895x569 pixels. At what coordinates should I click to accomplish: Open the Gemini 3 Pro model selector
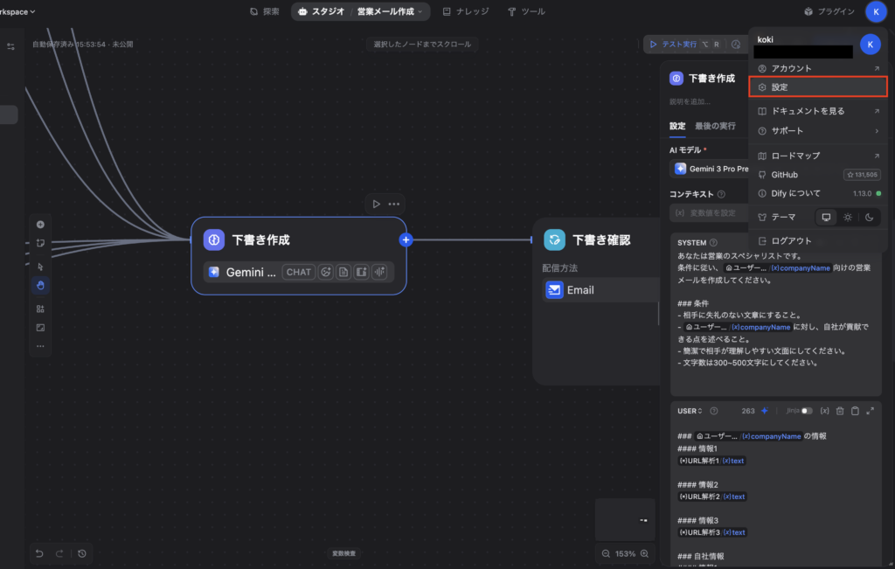tap(710, 169)
